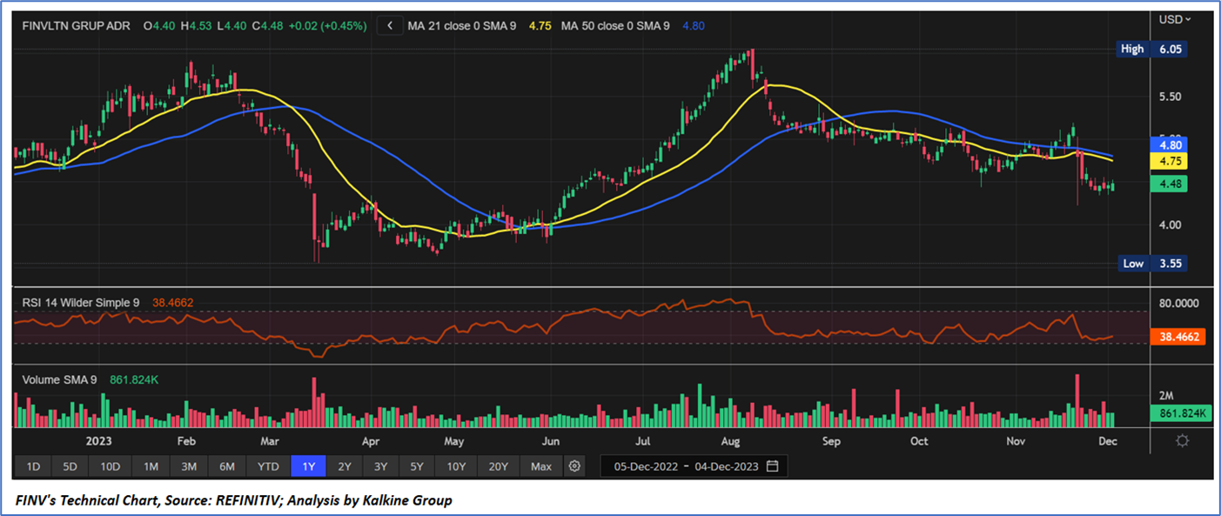
Task: Click the 2M volume axis label
Action: [x=1164, y=396]
